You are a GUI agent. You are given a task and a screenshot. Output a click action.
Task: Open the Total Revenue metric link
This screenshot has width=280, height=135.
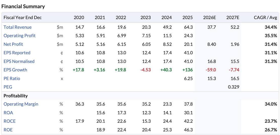18,27
